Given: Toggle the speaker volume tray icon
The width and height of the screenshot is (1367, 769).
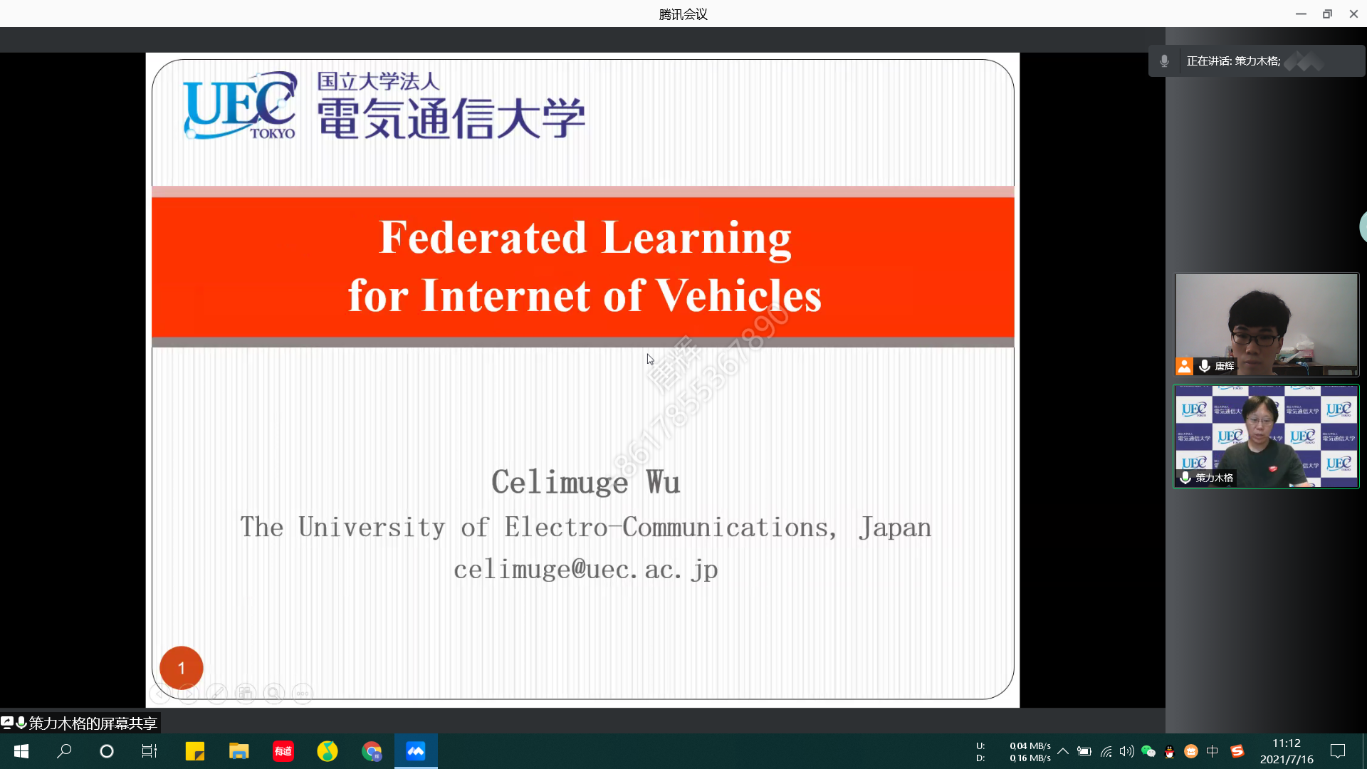Looking at the screenshot, I should (1126, 751).
